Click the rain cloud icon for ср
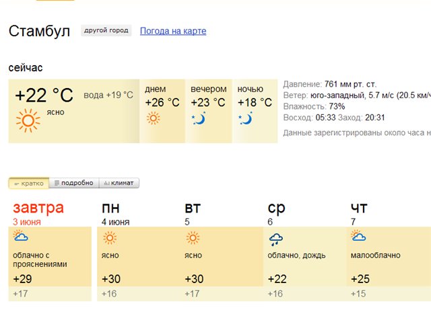This screenshot has height=318, width=431. pyautogui.click(x=275, y=239)
